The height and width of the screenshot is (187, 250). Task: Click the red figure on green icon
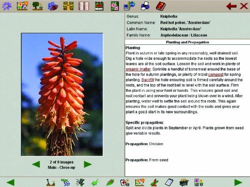tap(154, 183)
